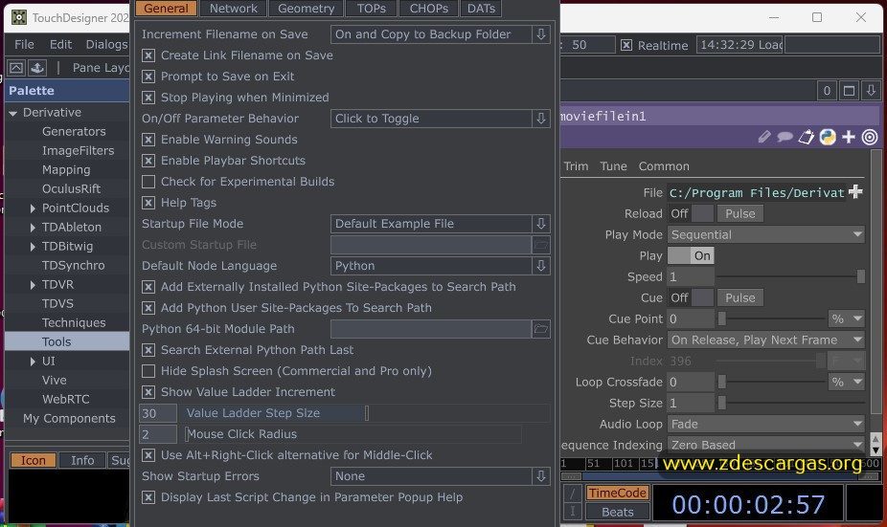Image resolution: width=887 pixels, height=527 pixels.
Task: Click the left timeline range handle
Action: coord(571,476)
